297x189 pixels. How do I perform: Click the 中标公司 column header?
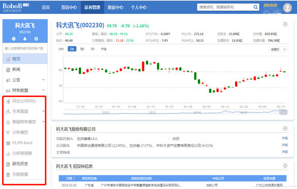pyautogui.click(x=218, y=178)
